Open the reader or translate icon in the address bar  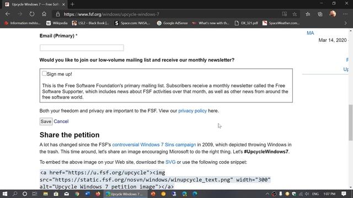pyautogui.click(x=285, y=14)
